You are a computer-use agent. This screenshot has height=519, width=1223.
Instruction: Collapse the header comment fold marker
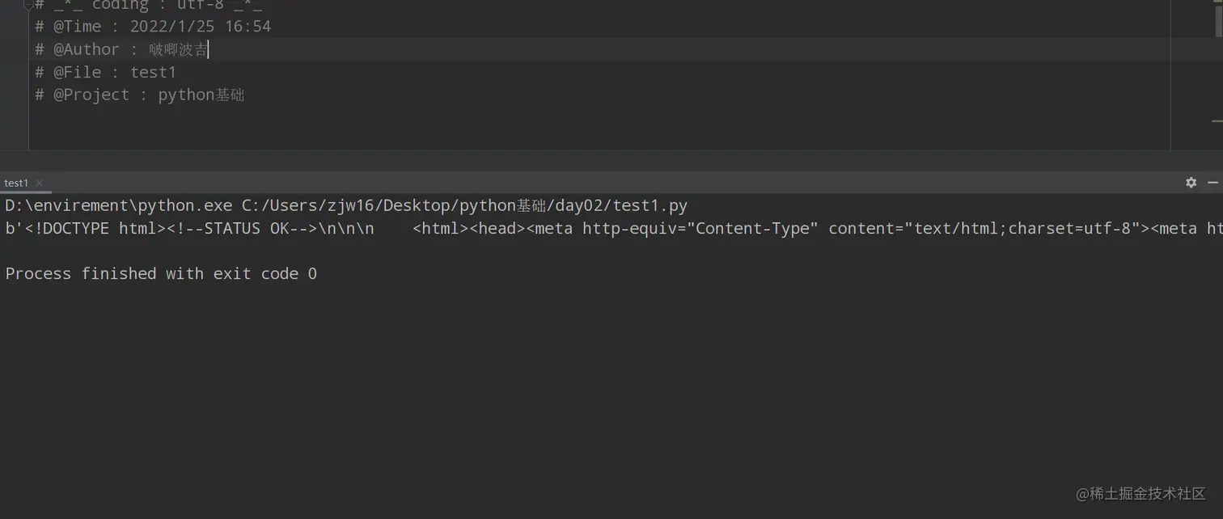tap(28, 5)
